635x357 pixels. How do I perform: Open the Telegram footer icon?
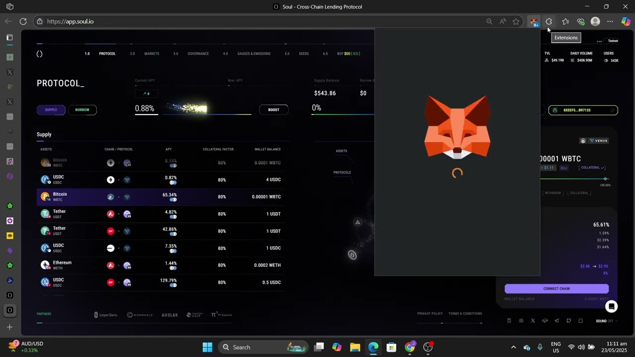coord(557,321)
